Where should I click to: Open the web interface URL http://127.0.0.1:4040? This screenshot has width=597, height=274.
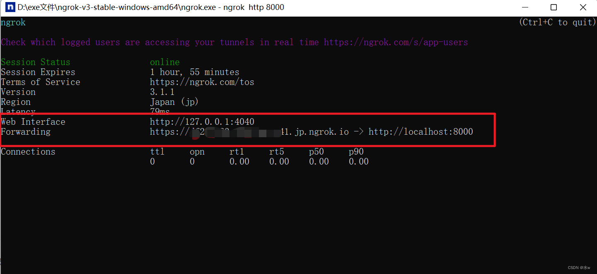click(x=202, y=122)
